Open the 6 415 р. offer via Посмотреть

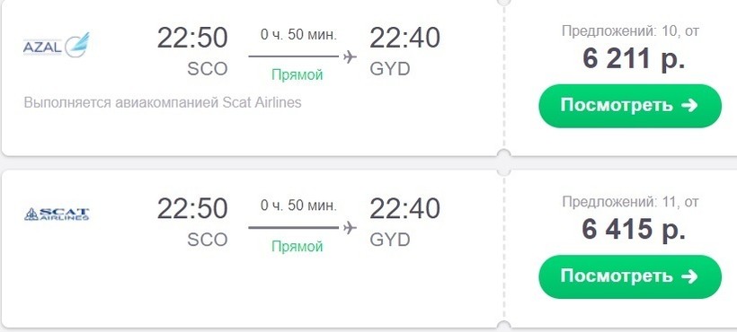tap(630, 276)
